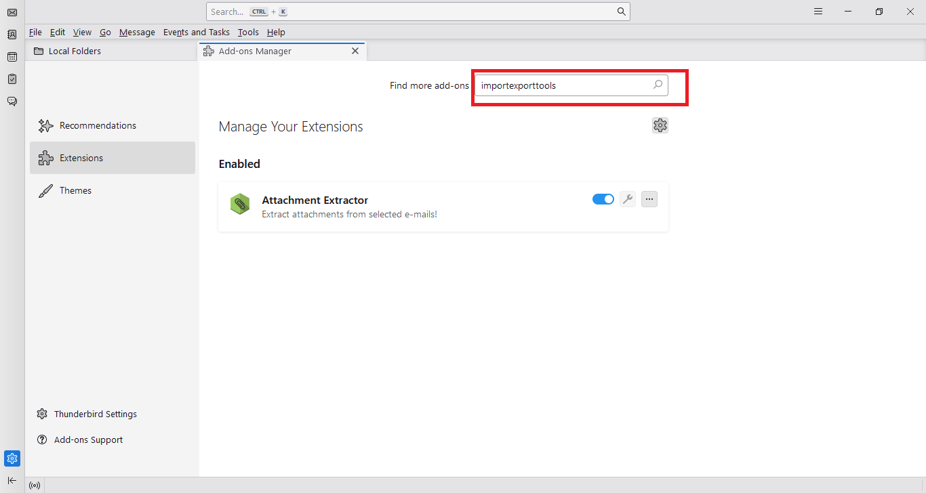This screenshot has height=493, width=926.
Task: Open Thunderbird Settings link
Action: point(87,414)
